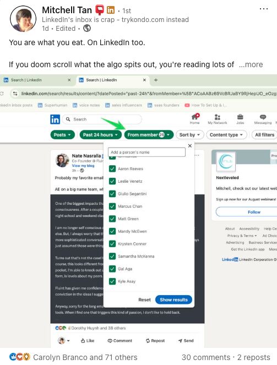Image resolution: width=277 pixels, height=365 pixels.
Task: Click the Add a person's name field
Action: pos(146,152)
